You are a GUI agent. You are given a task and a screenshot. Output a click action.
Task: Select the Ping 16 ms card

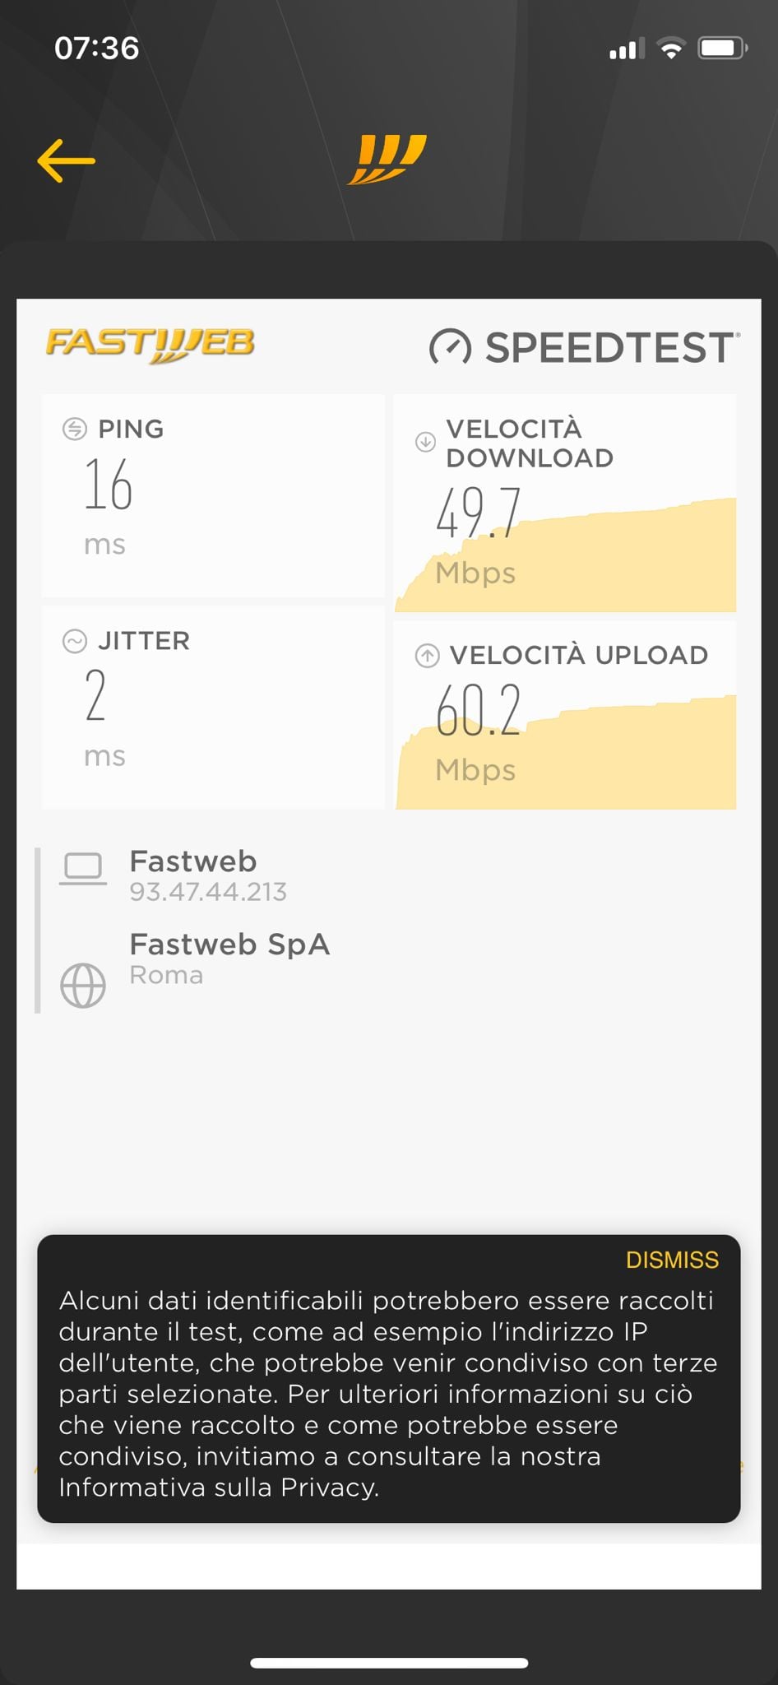[x=213, y=496]
